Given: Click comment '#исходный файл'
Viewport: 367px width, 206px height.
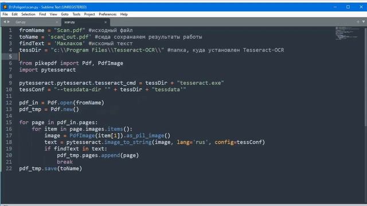Looking at the screenshot, I should coord(111,30).
